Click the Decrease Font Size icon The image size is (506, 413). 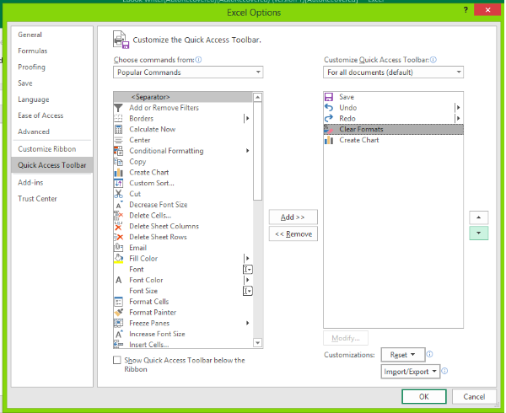(x=118, y=205)
